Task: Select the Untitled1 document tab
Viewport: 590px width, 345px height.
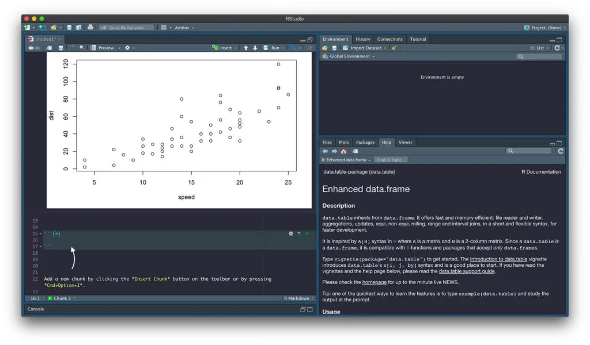Action: coord(44,39)
